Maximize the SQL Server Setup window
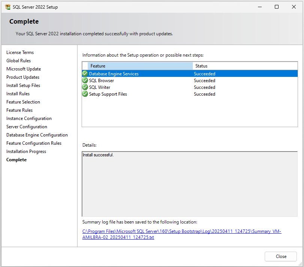Viewport: 304px width, 267px height. point(277,7)
